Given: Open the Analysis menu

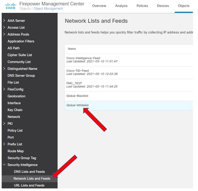Looking at the screenshot, I should click(121, 6).
